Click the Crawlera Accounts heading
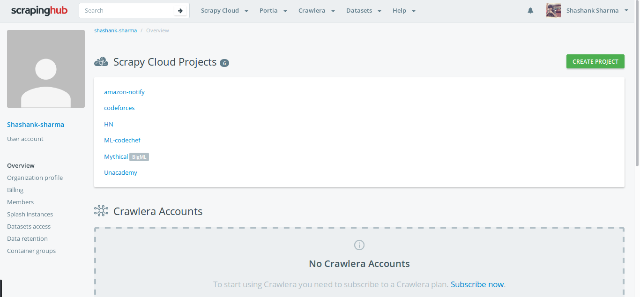The width and height of the screenshot is (640, 297). tap(158, 211)
